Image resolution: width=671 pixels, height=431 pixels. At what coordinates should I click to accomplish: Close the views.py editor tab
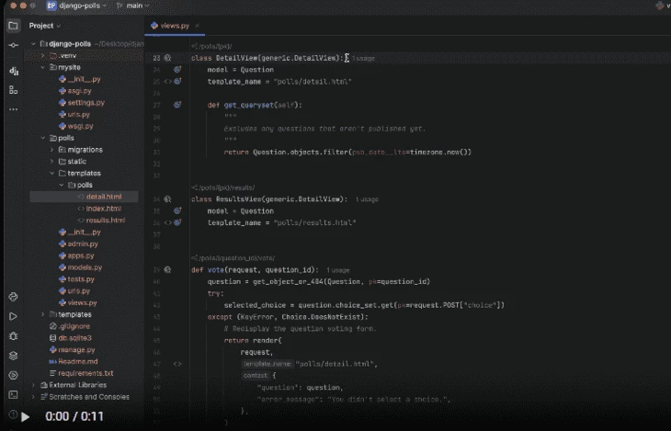198,26
